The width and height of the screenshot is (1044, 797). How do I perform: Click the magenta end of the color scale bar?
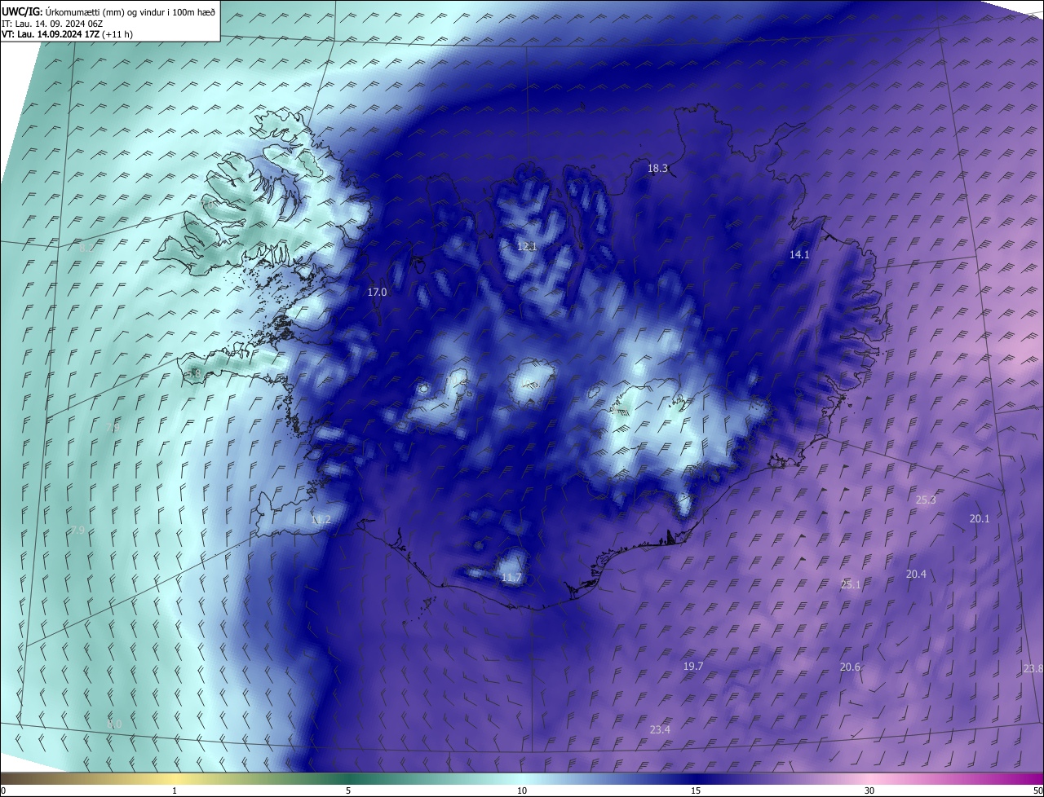1036,778
